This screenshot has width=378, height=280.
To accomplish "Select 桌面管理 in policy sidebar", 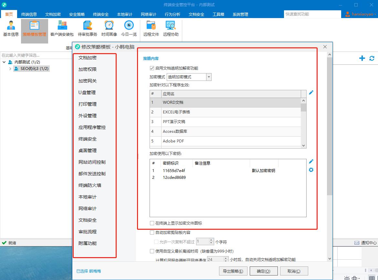I will click(x=88, y=150).
